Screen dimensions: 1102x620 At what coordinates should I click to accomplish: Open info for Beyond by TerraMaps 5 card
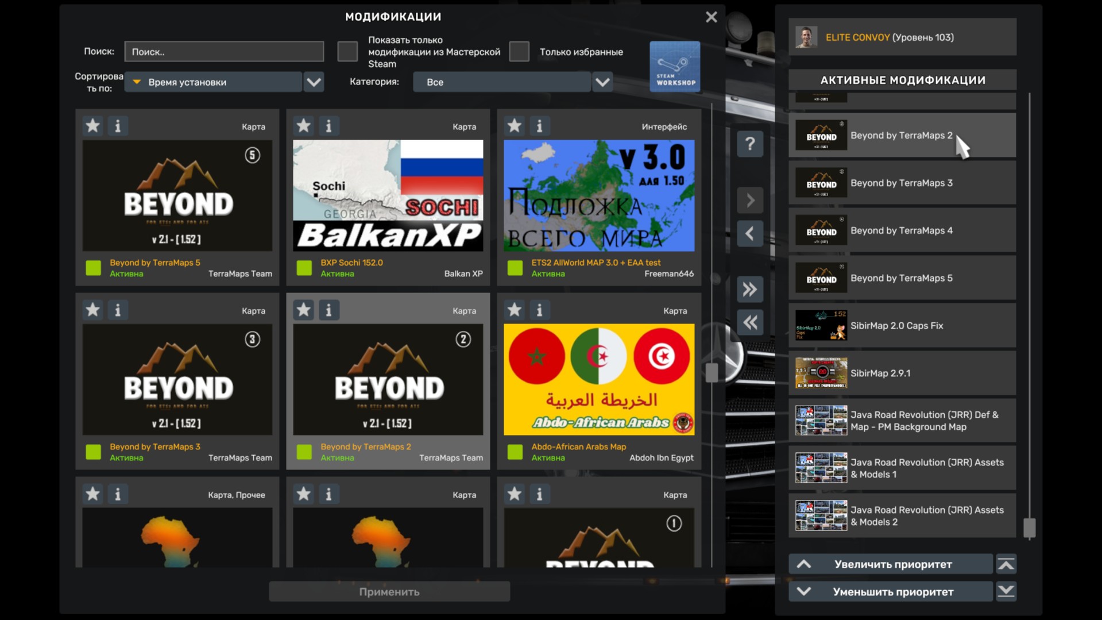[118, 126]
